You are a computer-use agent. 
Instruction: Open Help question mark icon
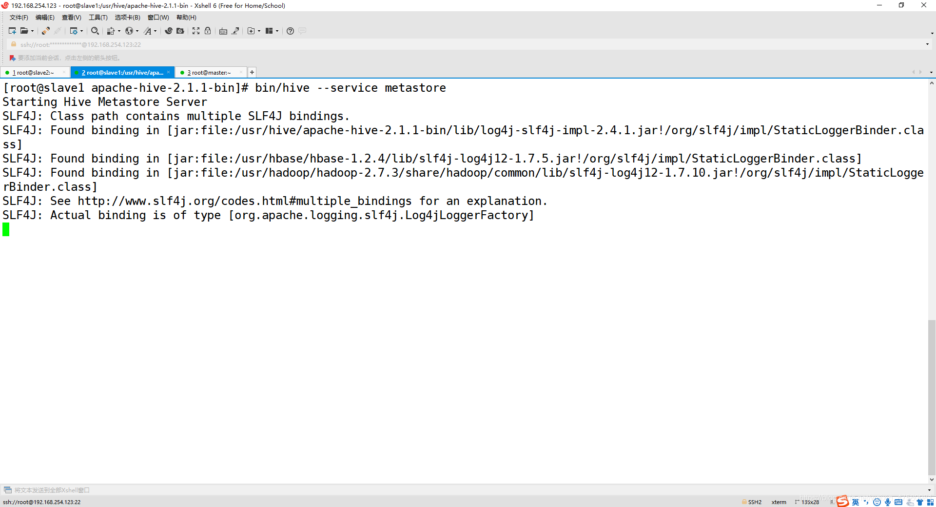(x=290, y=31)
